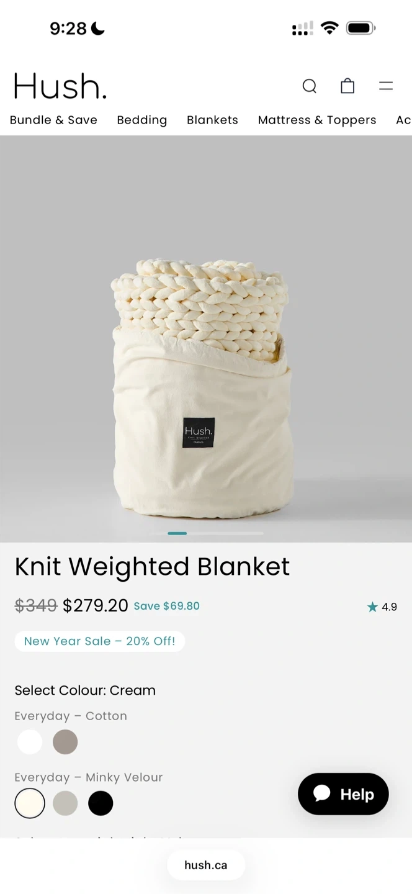This screenshot has height=894, width=412.
Task: Open the shopping bag cart icon
Action: pos(347,86)
